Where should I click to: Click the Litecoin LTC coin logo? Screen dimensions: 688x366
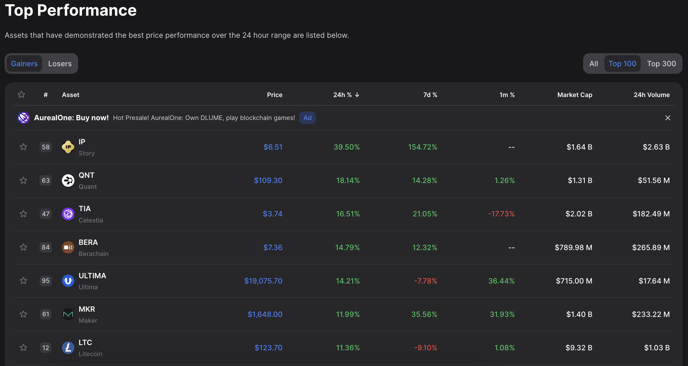tap(68, 348)
